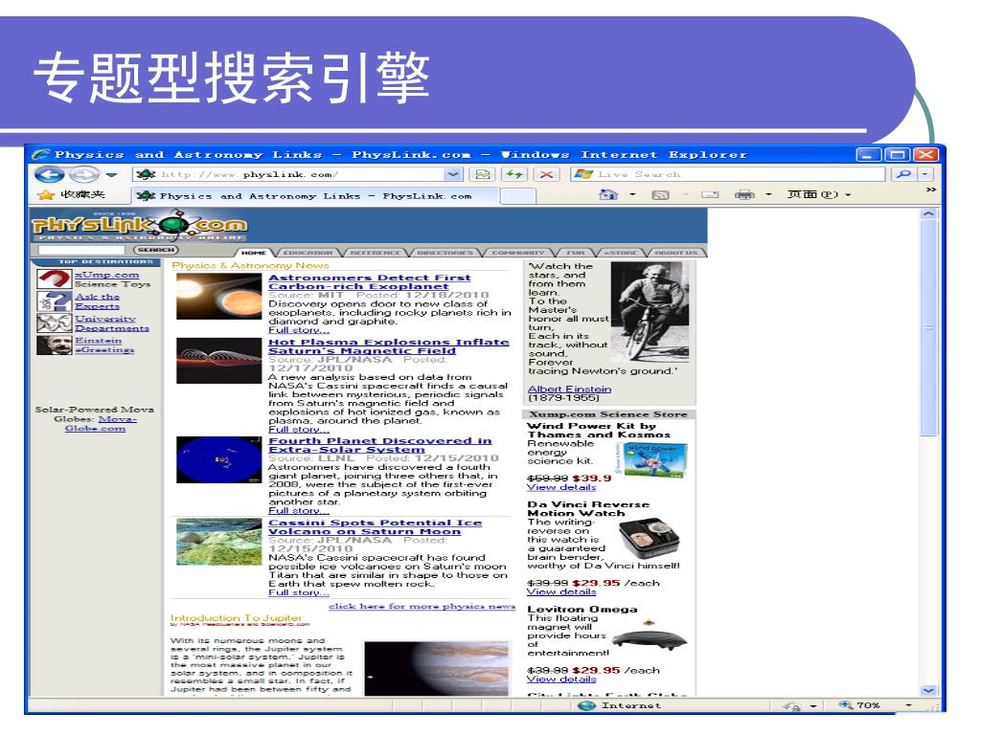Click the site search text field

(81, 250)
